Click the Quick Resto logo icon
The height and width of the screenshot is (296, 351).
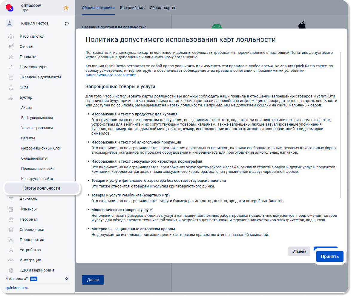[x=10, y=8]
